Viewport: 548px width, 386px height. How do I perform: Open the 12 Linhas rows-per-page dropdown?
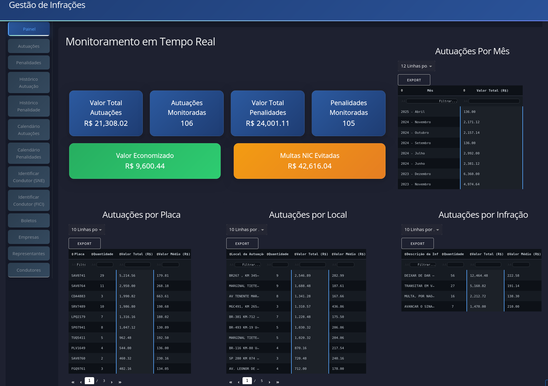point(416,66)
